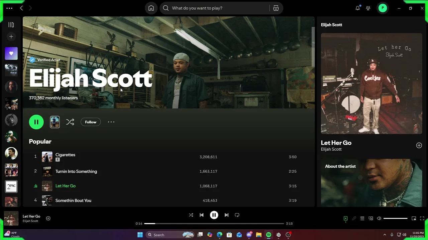
Task: Add now playing track to Liked Songs in bottom bar
Action: pyautogui.click(x=48, y=218)
